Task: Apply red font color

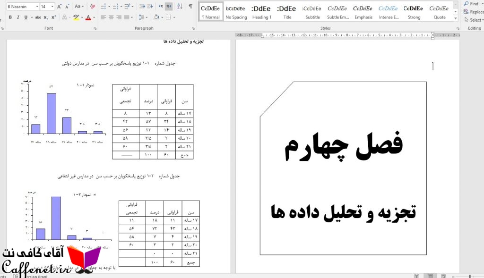Action: (x=88, y=17)
